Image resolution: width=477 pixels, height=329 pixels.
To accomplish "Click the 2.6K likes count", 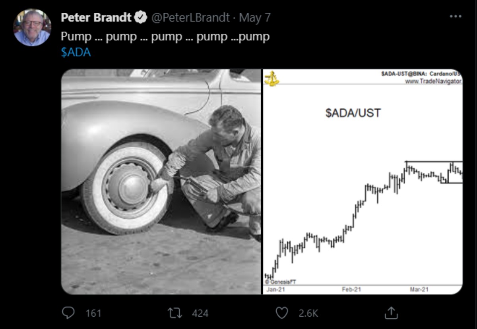I will pos(308,314).
